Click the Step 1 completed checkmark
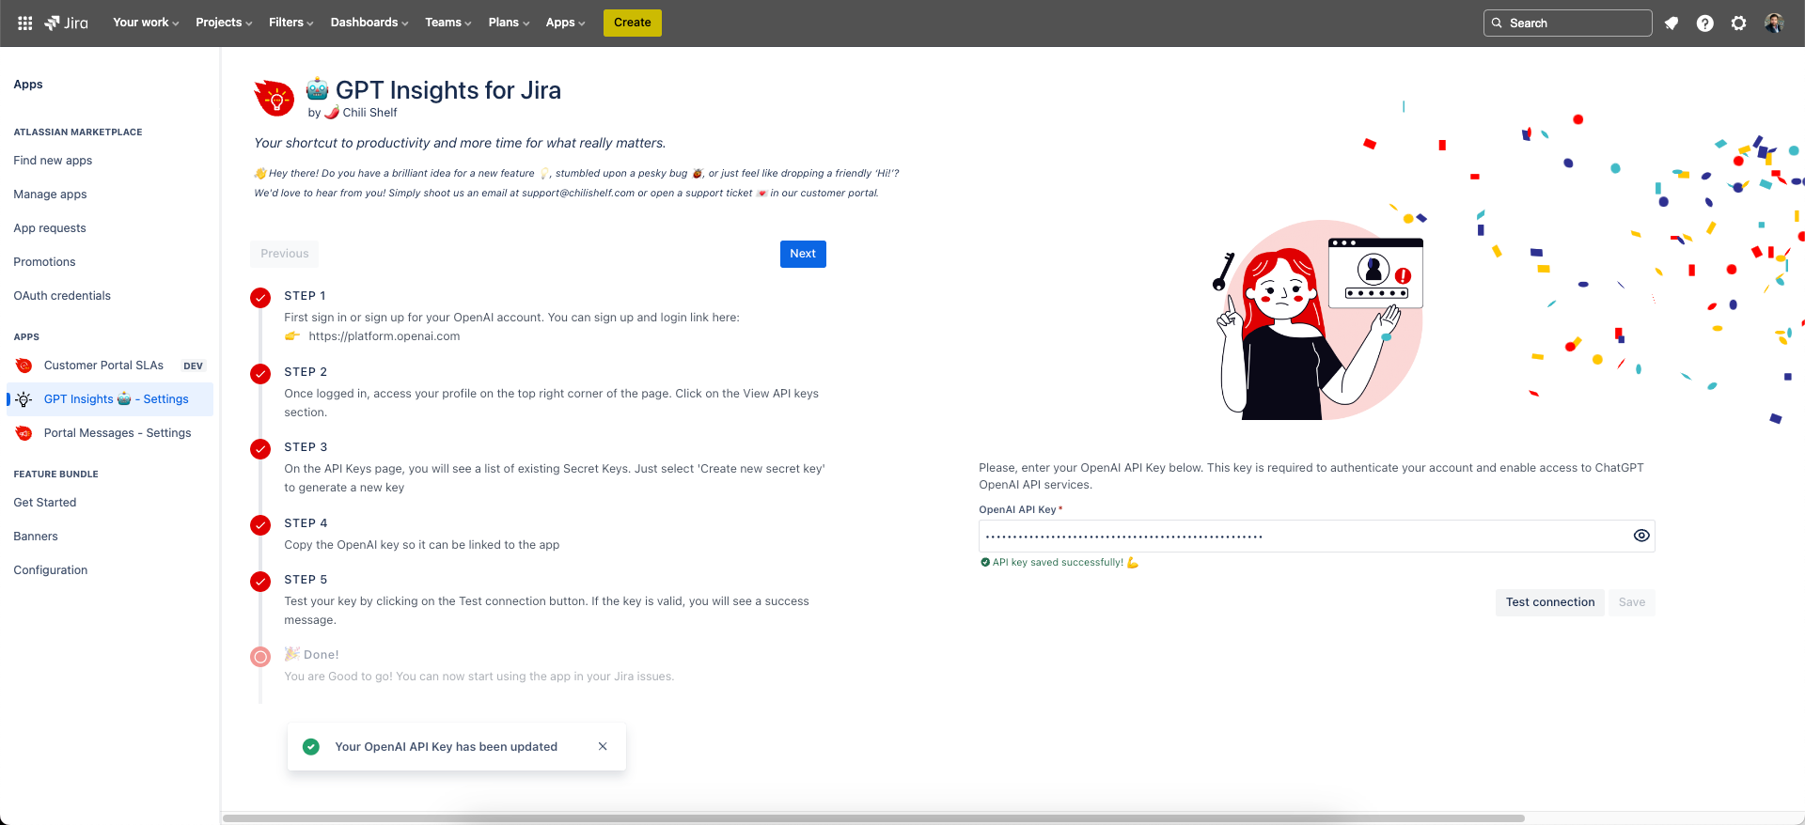Image resolution: width=1805 pixels, height=825 pixels. pos(260,298)
